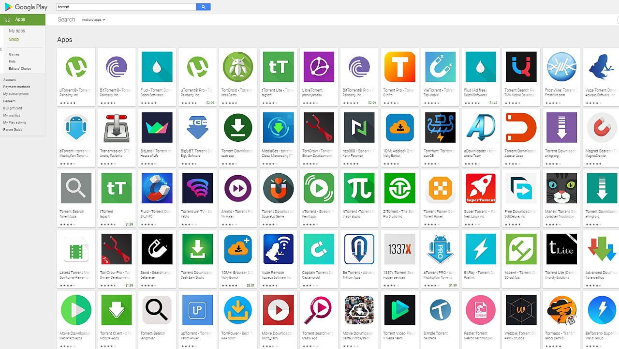Screen dimensions: 619x349
Task: Open the Vuze Remote app icon
Action: [278, 249]
